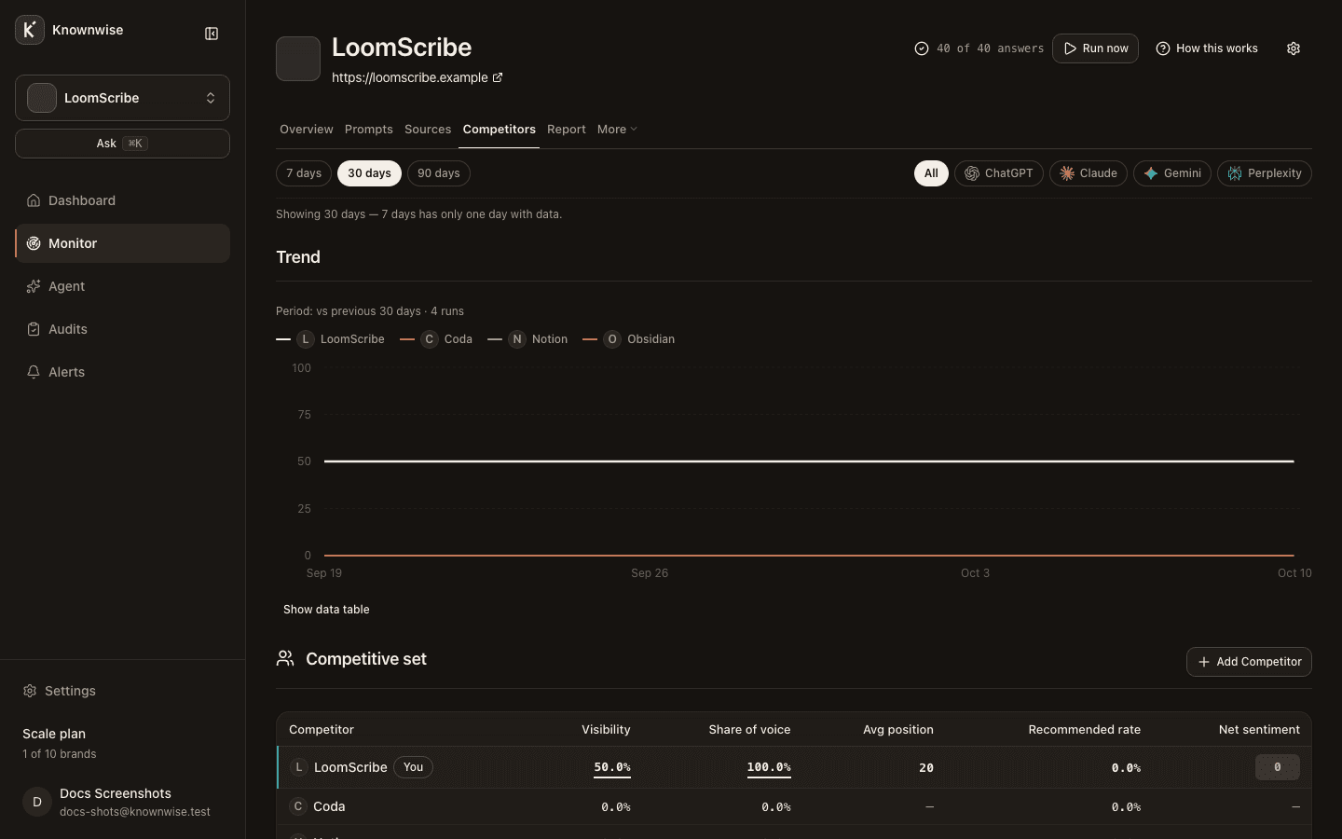
Task: Open Audits in sidebar
Action: click(x=122, y=329)
